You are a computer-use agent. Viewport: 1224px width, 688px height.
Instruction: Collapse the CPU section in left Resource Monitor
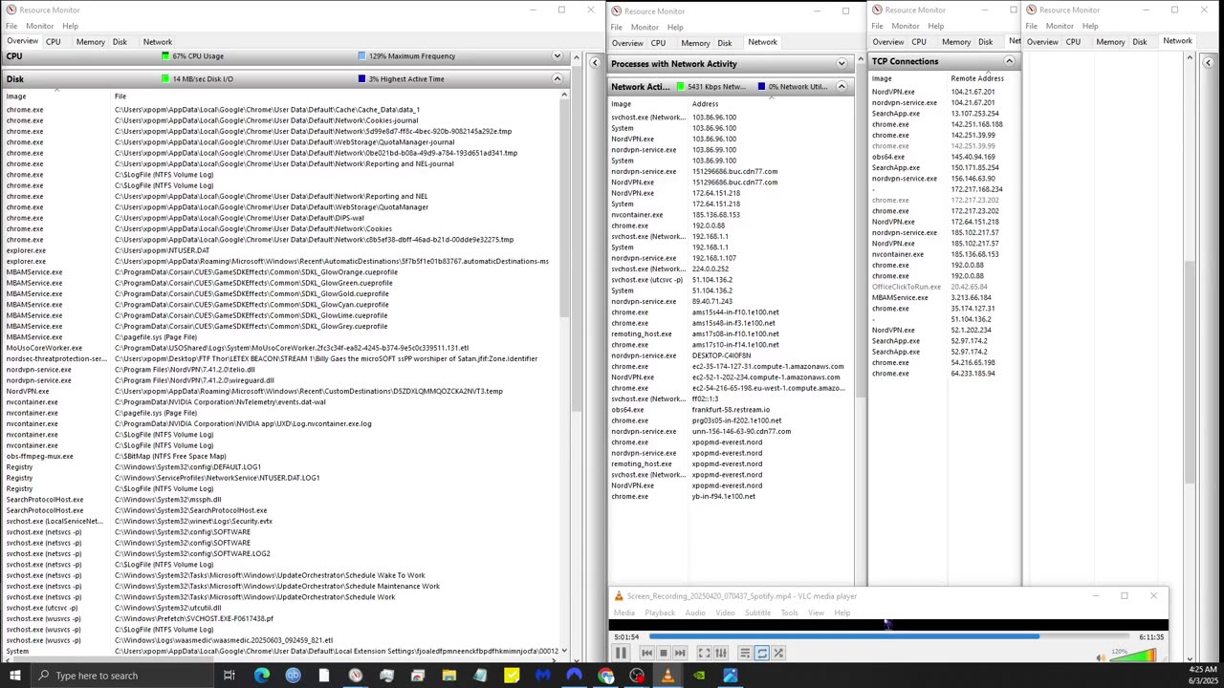557,56
